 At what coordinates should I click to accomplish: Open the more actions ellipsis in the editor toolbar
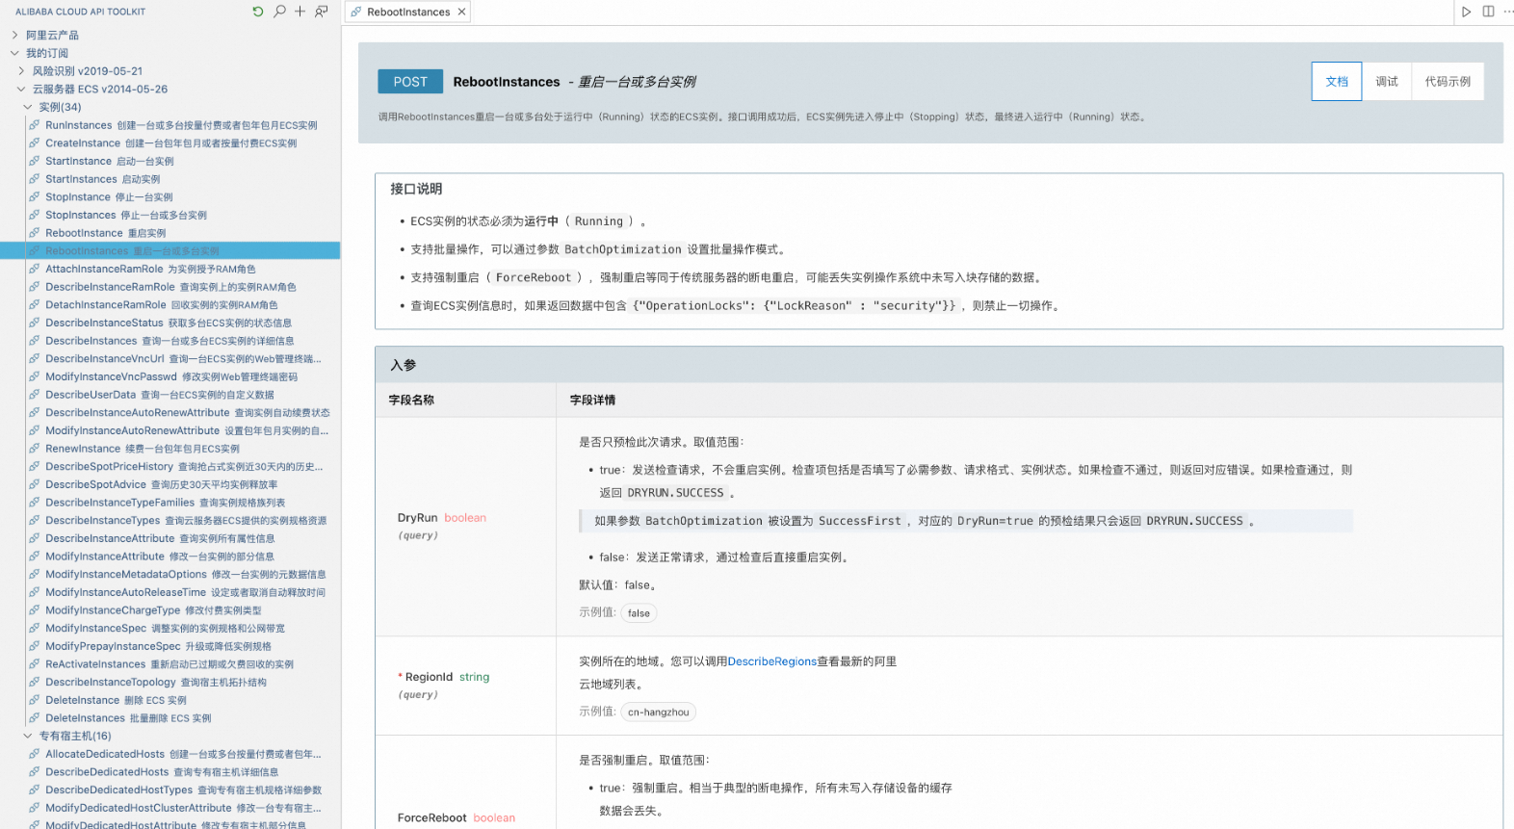(x=1508, y=12)
